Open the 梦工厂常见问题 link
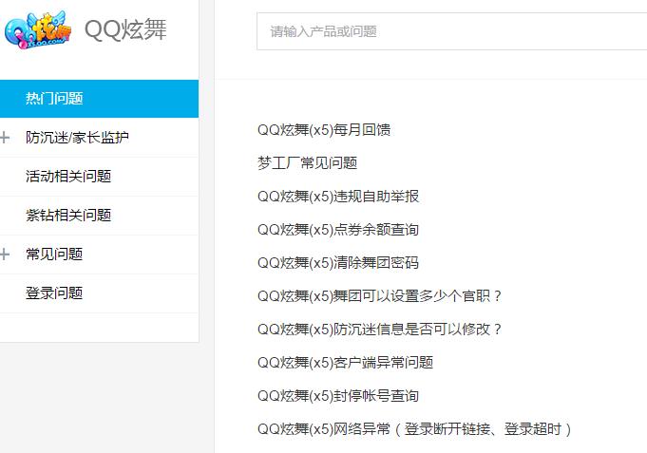 click(x=307, y=163)
